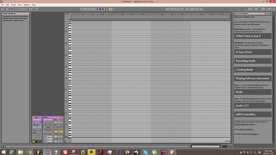Open the Edit menu
The height and width of the screenshot is (155, 276).
(7, 5)
